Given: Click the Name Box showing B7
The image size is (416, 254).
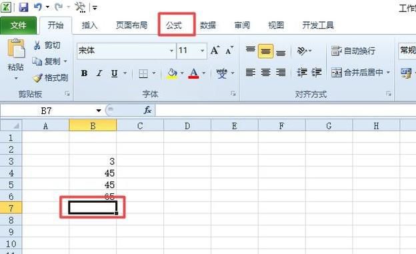Looking at the screenshot, I should [47, 111].
